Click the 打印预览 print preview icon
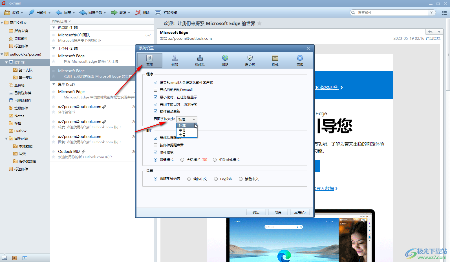The width and height of the screenshot is (450, 262). point(158,13)
